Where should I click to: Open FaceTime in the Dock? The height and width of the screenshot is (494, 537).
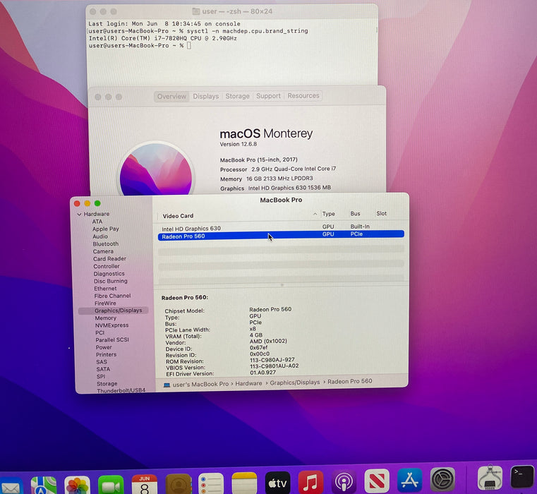click(111, 485)
